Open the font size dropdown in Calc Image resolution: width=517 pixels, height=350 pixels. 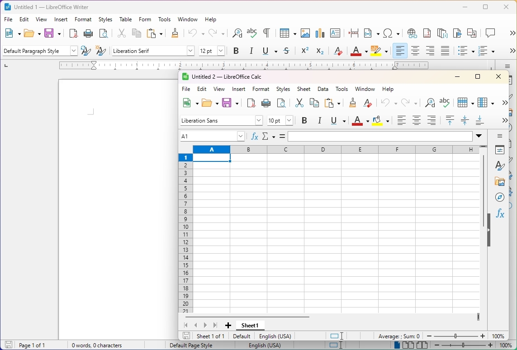(x=289, y=121)
